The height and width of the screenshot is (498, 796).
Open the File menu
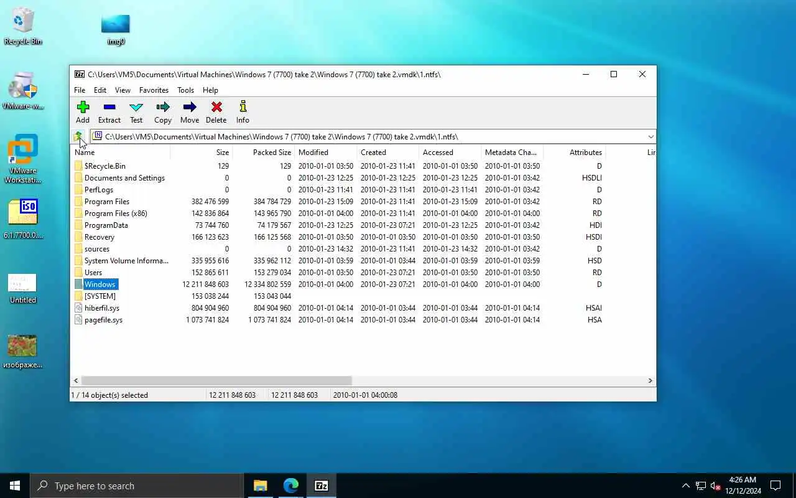(x=80, y=90)
